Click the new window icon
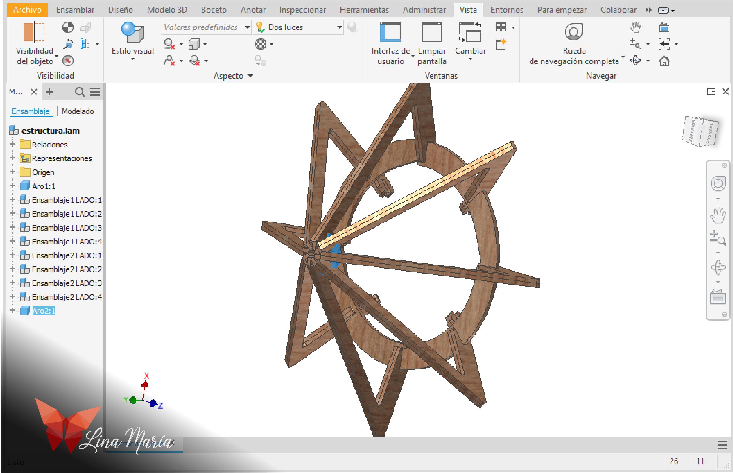This screenshot has width=733, height=473. pyautogui.click(x=501, y=44)
